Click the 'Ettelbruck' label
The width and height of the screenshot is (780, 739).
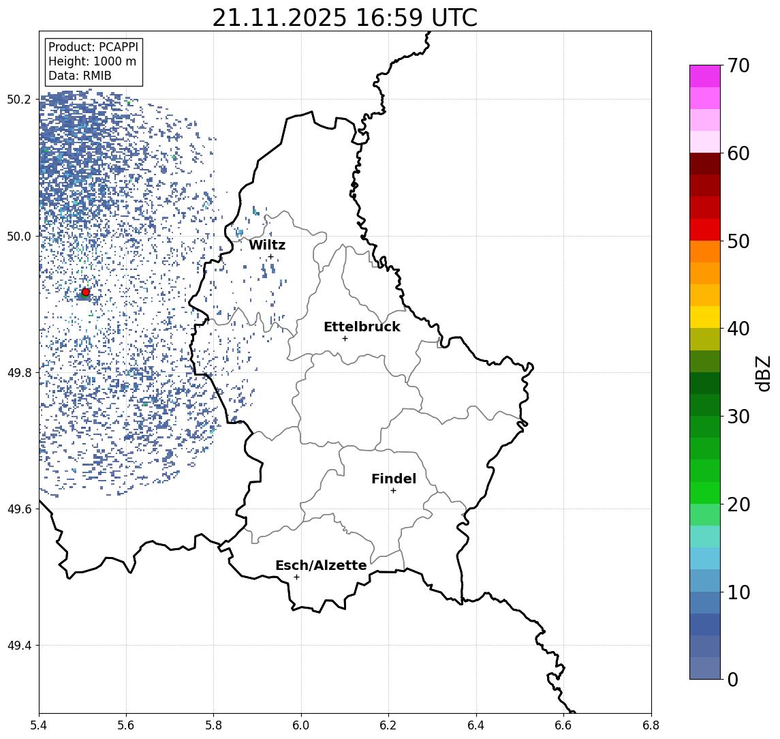click(x=362, y=327)
